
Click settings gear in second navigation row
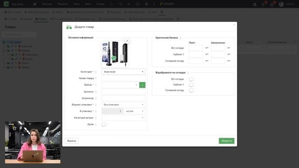pos(162,12)
